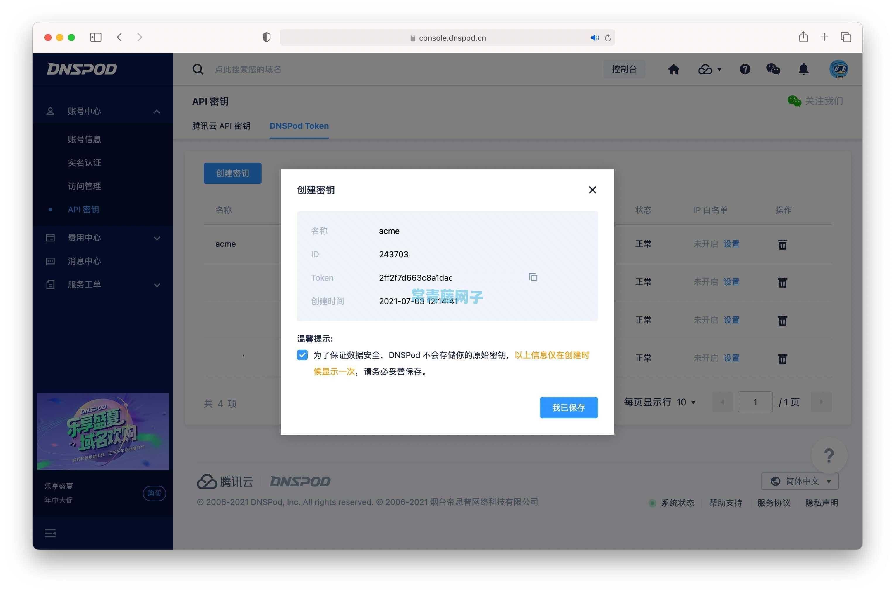Open notifications bell icon
Screen dimensions: 895x593
coord(803,69)
